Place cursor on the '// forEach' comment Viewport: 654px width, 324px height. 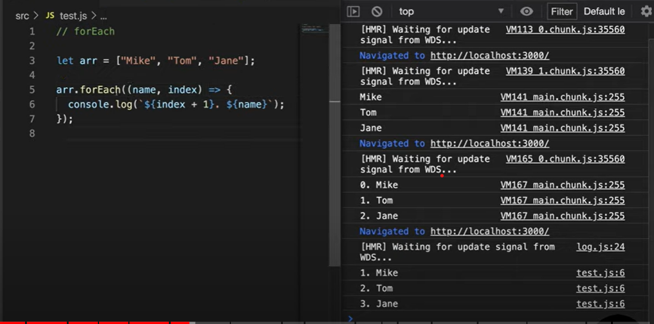[85, 31]
